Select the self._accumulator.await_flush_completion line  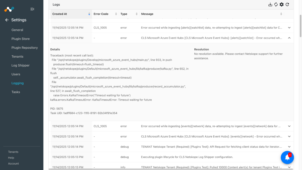tap(92, 78)
